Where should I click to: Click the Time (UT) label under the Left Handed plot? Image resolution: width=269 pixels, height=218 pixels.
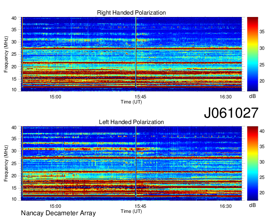pos(131,211)
